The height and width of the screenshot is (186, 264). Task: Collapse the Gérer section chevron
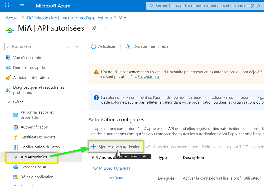8,102
